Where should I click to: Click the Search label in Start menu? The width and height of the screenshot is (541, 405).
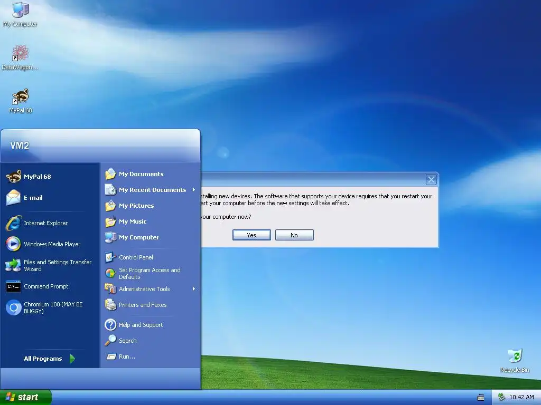(128, 341)
